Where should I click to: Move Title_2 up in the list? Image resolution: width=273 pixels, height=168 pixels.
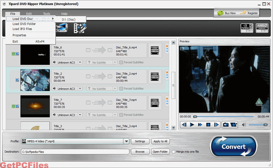coord(167,75)
